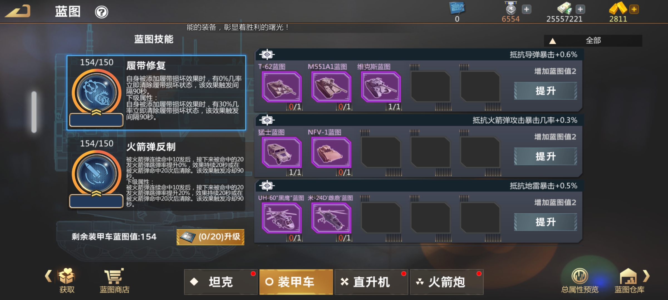This screenshot has height=300, width=668.
Task: Click the back arrow icon
Action: click(x=18, y=11)
